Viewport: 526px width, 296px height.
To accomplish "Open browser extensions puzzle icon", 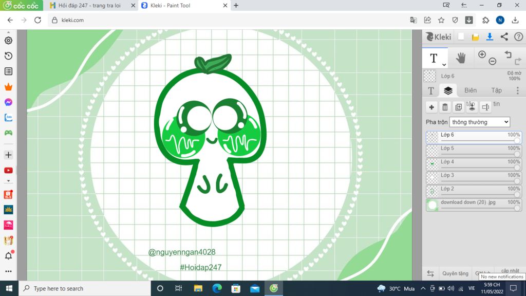I will point(486,20).
